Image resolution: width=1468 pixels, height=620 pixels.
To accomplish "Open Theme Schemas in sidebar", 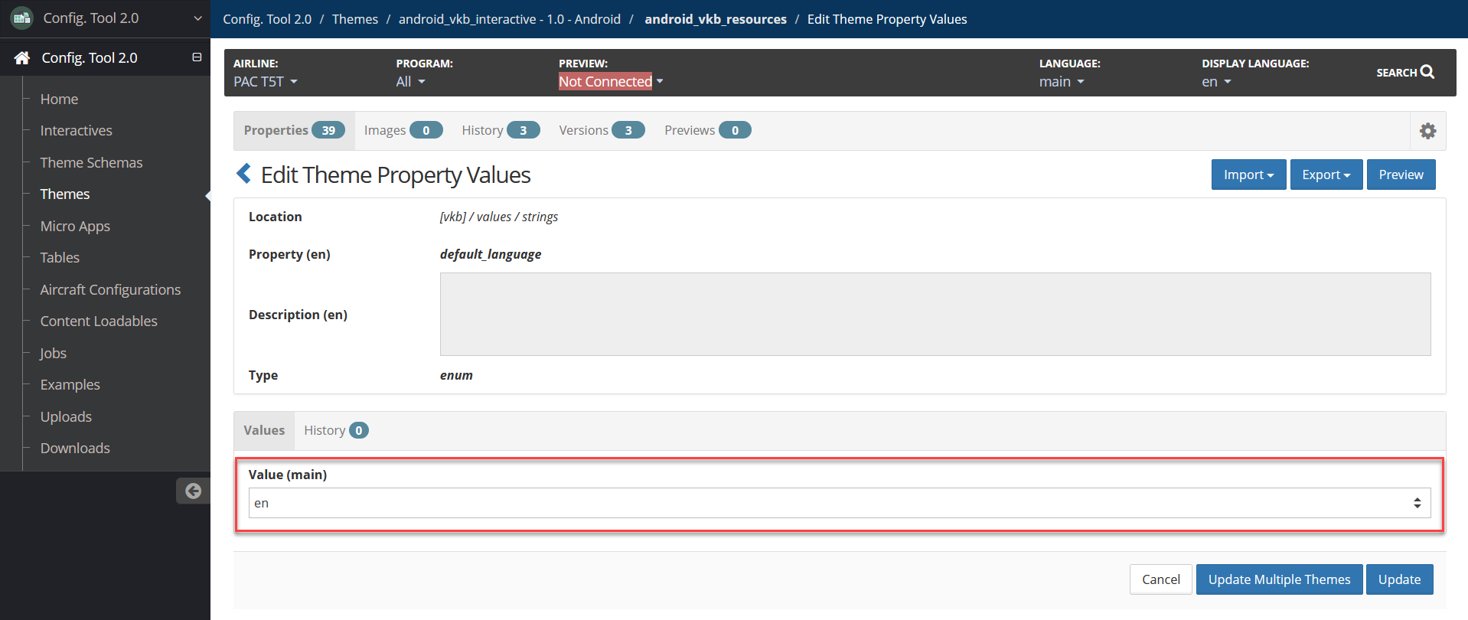I will click(91, 162).
